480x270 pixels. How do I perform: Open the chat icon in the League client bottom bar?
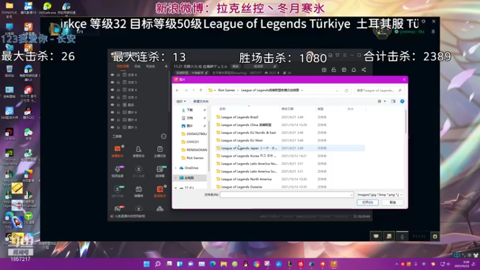click(x=376, y=236)
